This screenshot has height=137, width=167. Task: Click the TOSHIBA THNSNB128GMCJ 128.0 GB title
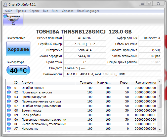pos(84,31)
